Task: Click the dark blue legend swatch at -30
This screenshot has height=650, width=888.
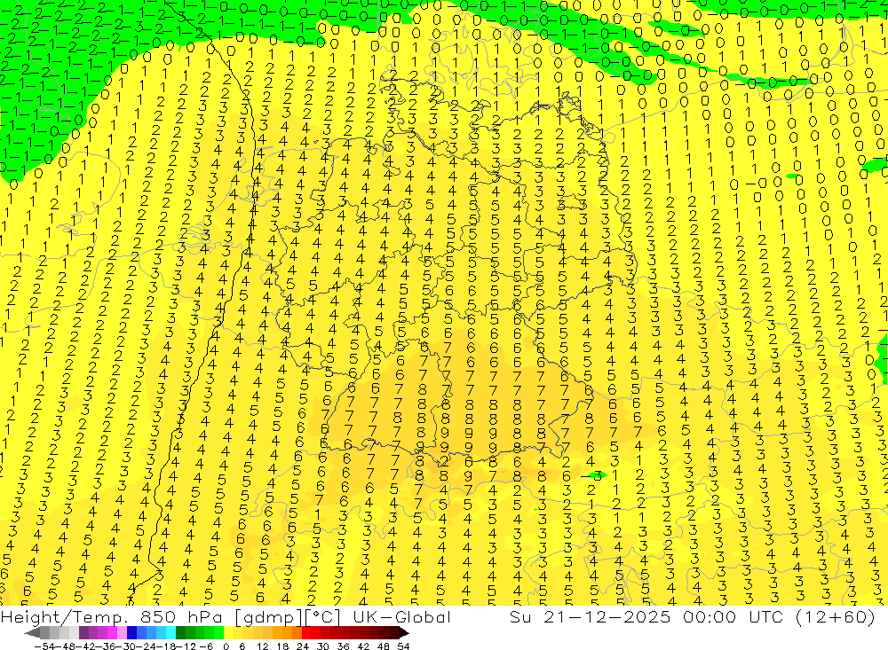Action: click(132, 633)
